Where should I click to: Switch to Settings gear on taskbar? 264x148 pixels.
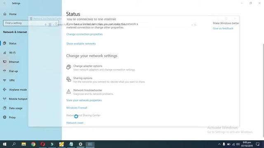[80, 144]
